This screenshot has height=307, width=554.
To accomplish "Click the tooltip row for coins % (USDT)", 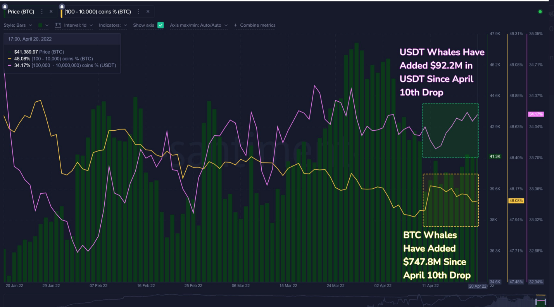I will (62, 65).
